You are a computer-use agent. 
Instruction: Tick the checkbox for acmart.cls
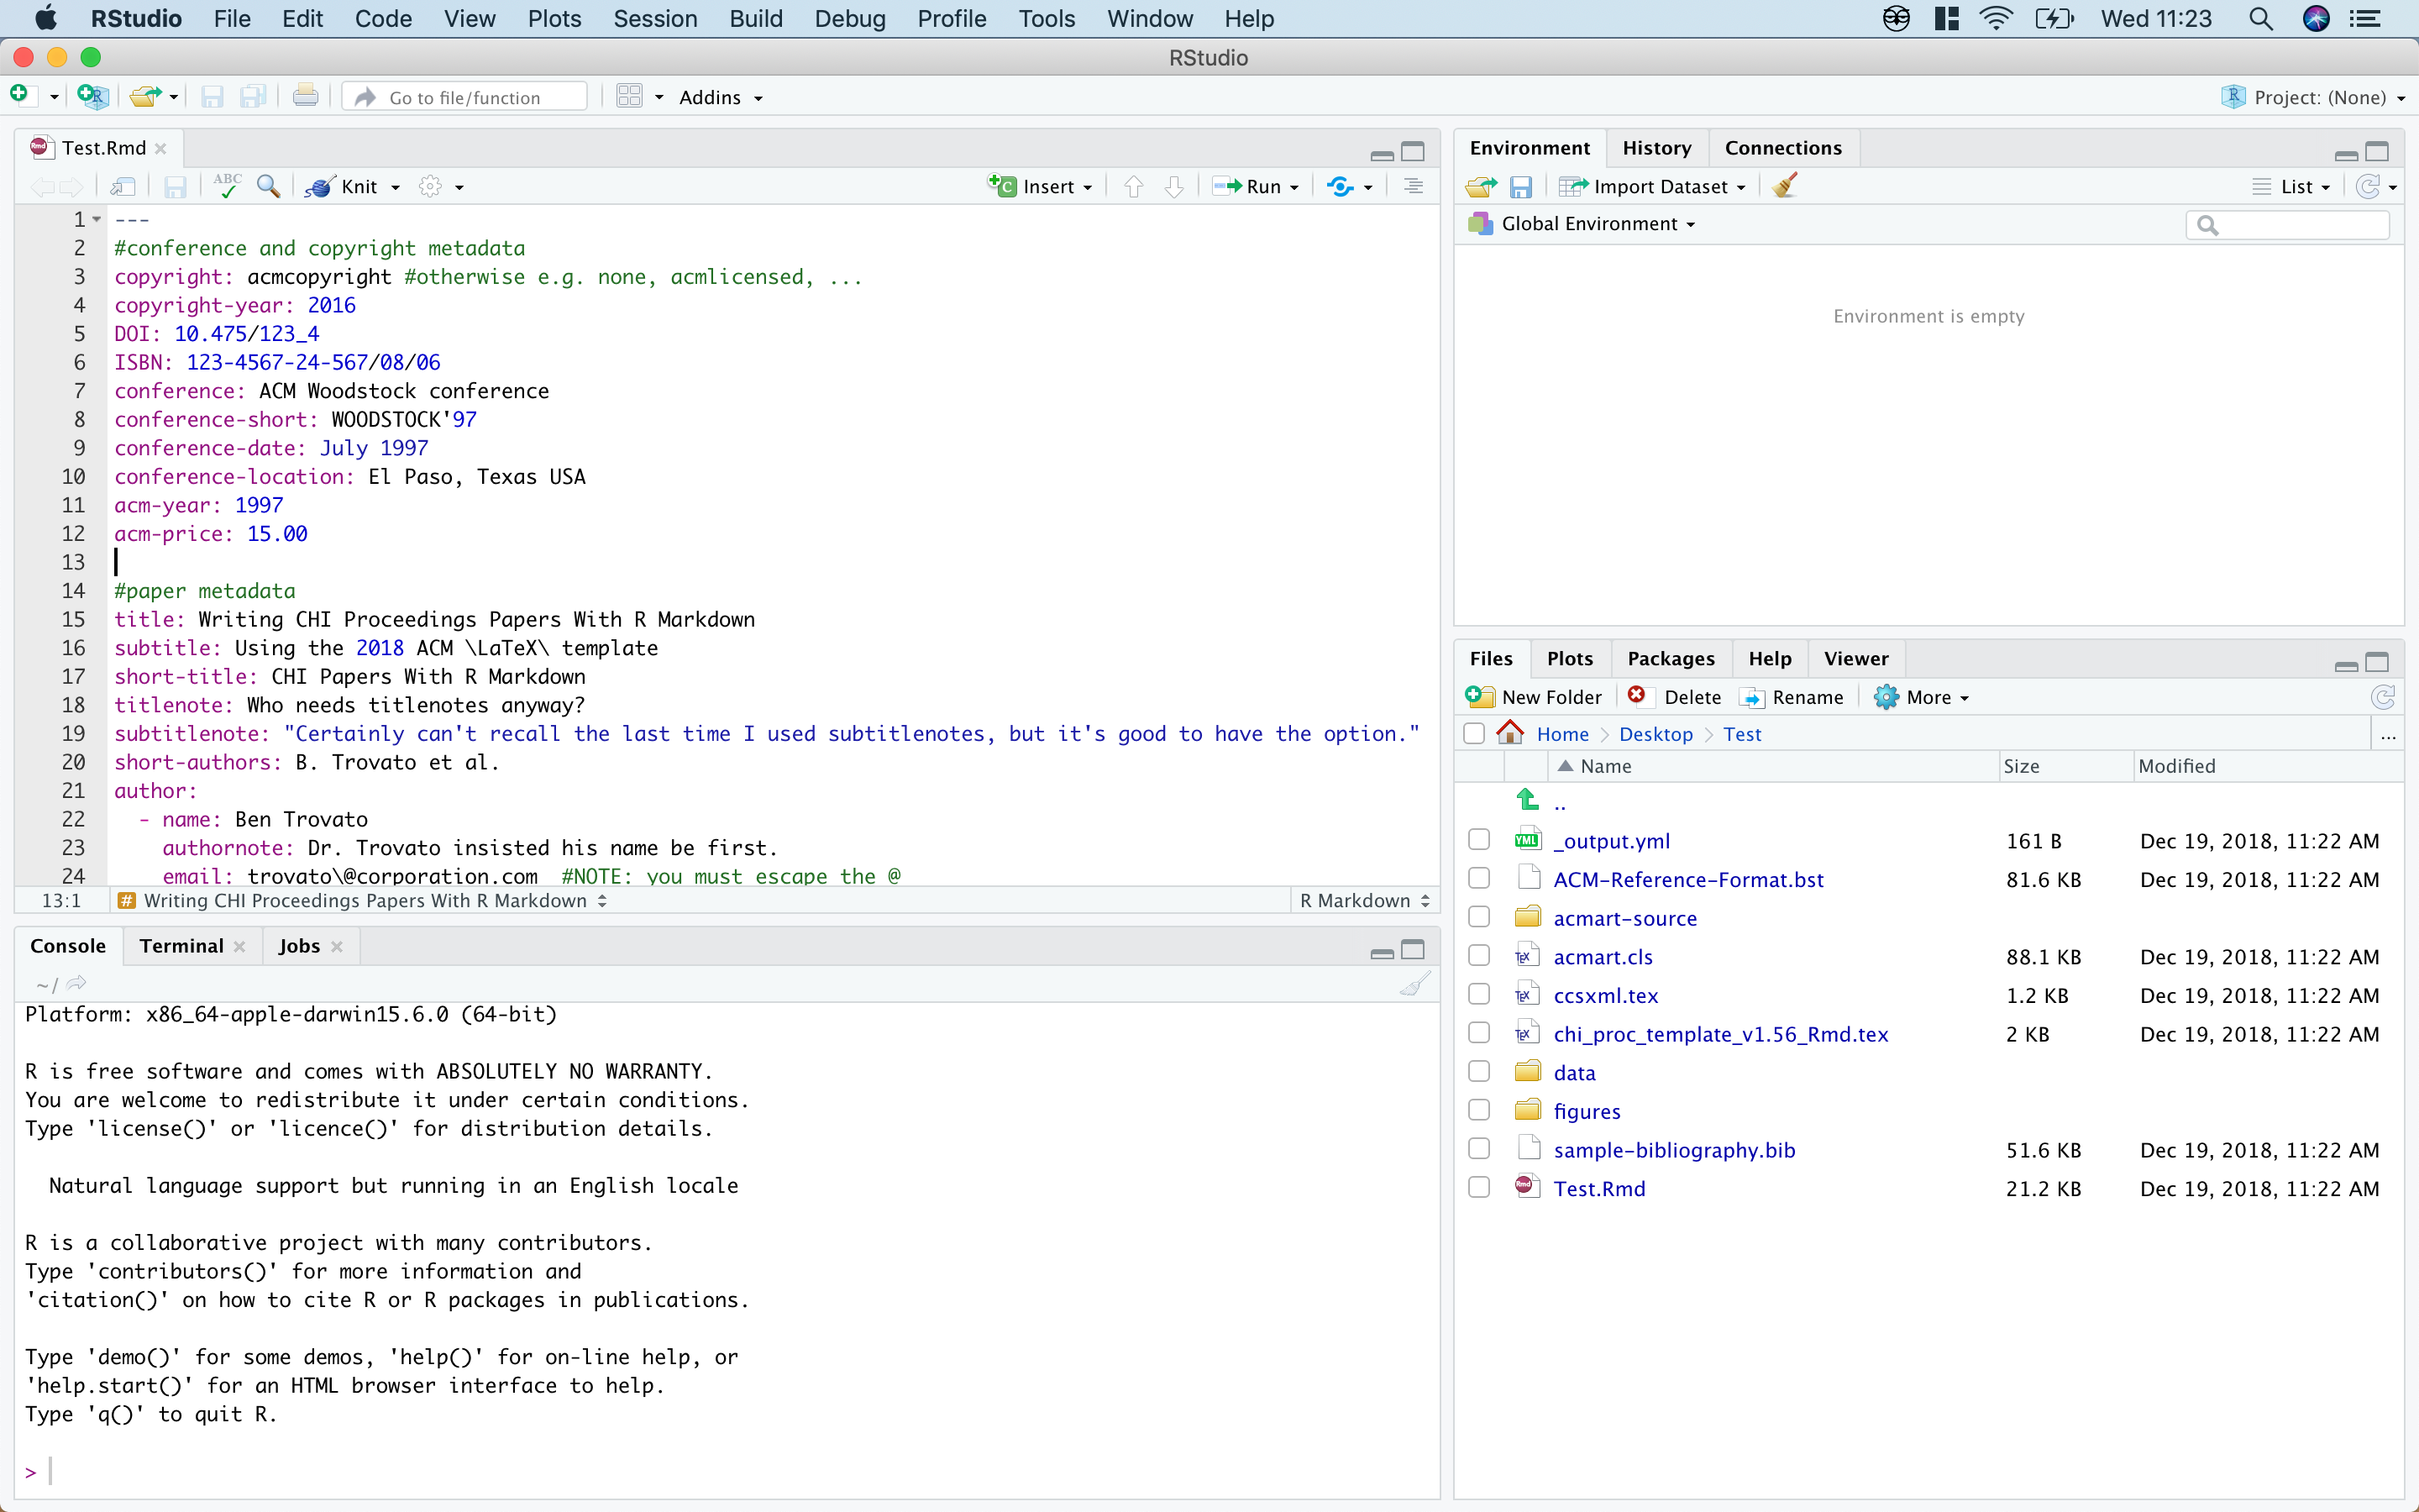[x=1478, y=956]
